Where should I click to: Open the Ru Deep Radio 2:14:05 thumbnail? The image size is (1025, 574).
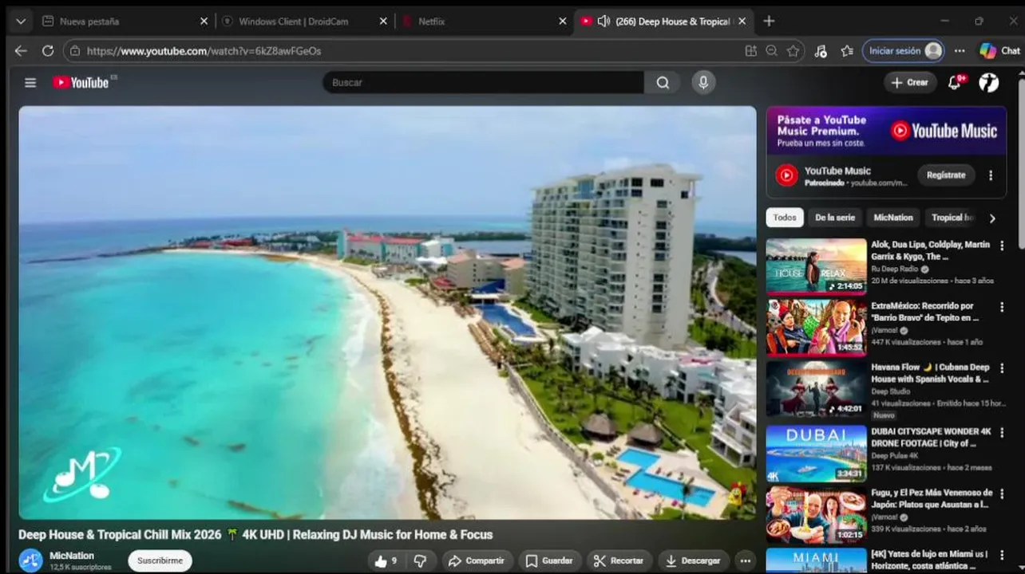pos(816,266)
